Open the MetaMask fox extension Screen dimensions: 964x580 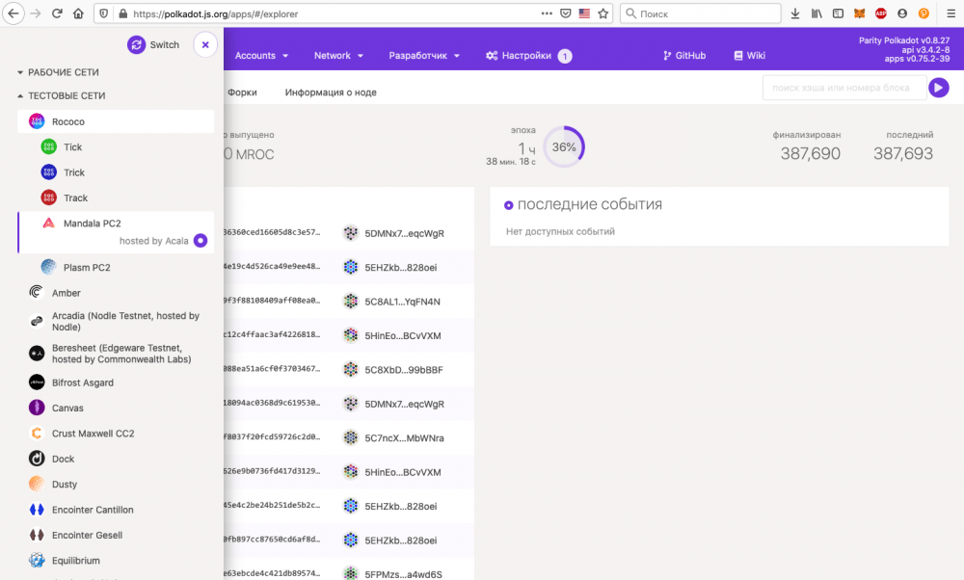pyautogui.click(x=860, y=13)
